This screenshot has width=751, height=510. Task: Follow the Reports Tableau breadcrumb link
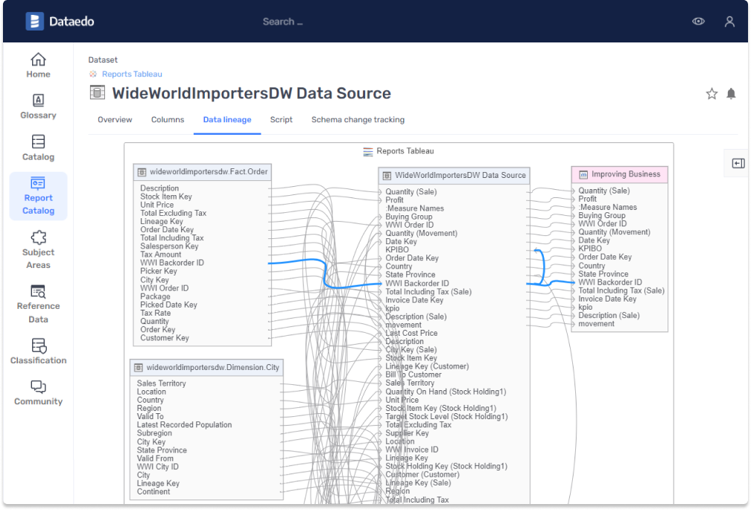coord(131,74)
